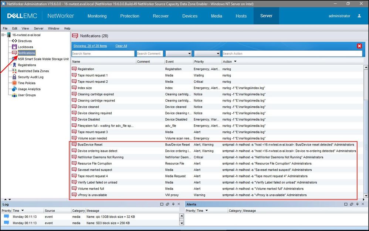Maximize the Alerts panel
The image size is (369, 231).
coord(346,204)
